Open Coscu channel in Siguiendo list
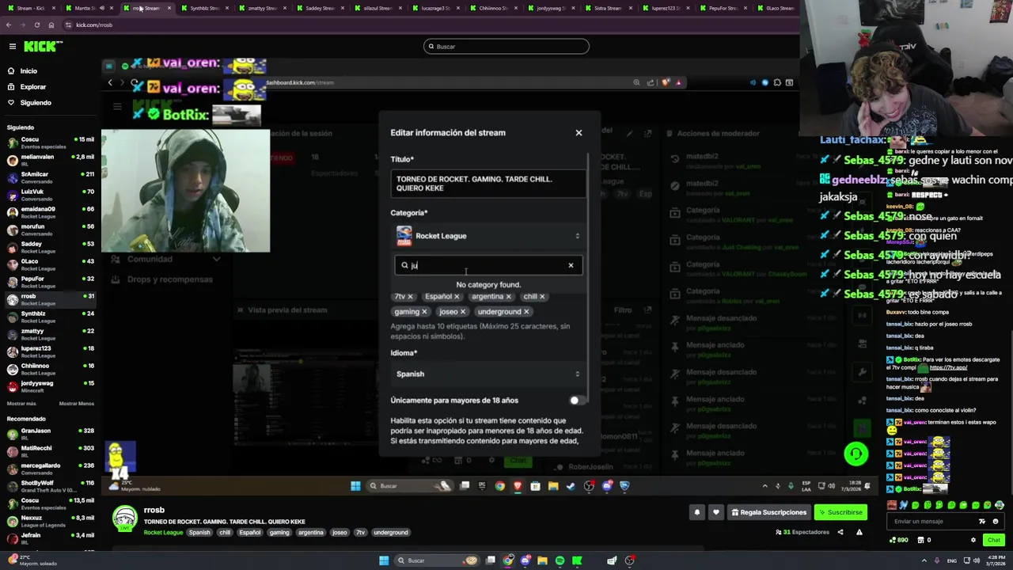The width and height of the screenshot is (1013, 570). tap(49, 142)
